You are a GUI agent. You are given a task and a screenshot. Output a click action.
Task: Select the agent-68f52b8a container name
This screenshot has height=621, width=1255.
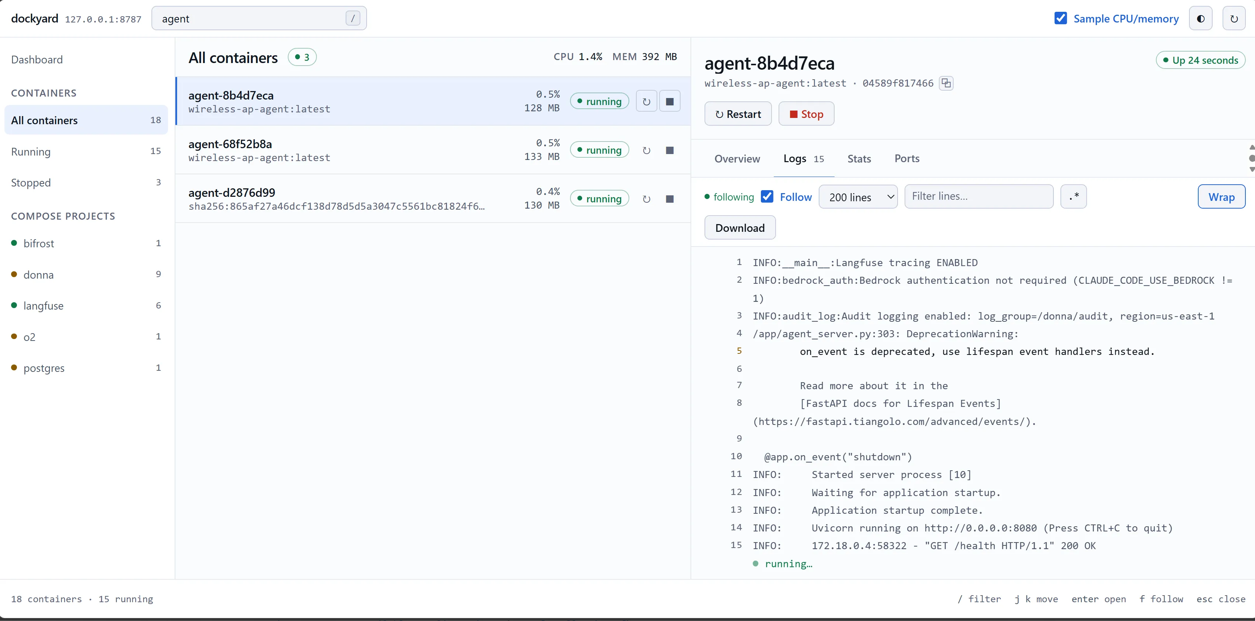pyautogui.click(x=230, y=144)
